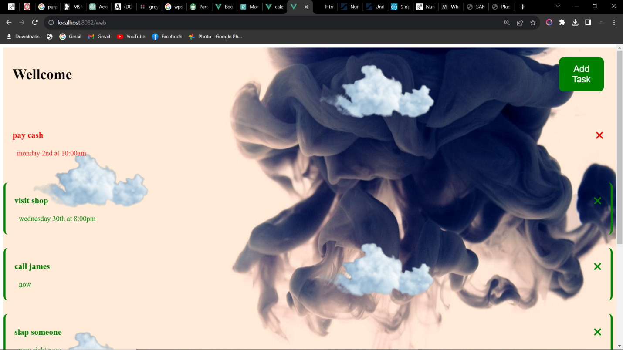This screenshot has height=350, width=623.
Task: Remove the 'visit shop' task
Action: click(597, 201)
